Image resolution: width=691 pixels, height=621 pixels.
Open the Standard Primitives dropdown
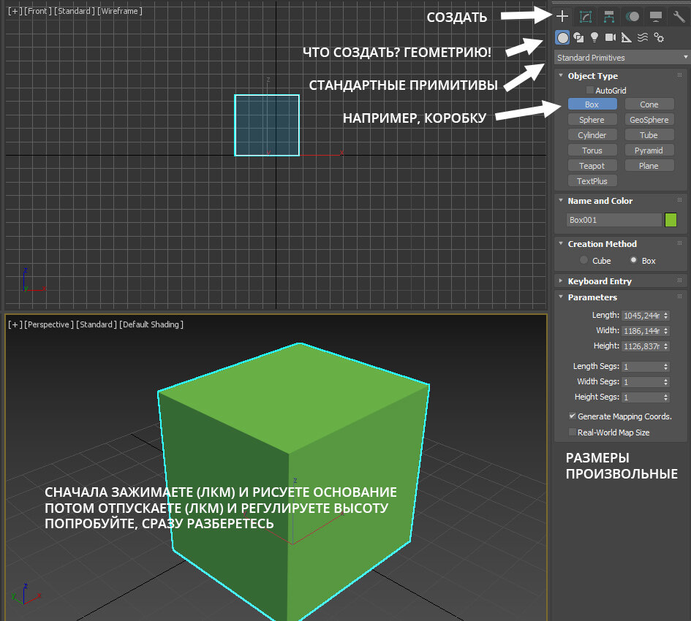point(622,58)
